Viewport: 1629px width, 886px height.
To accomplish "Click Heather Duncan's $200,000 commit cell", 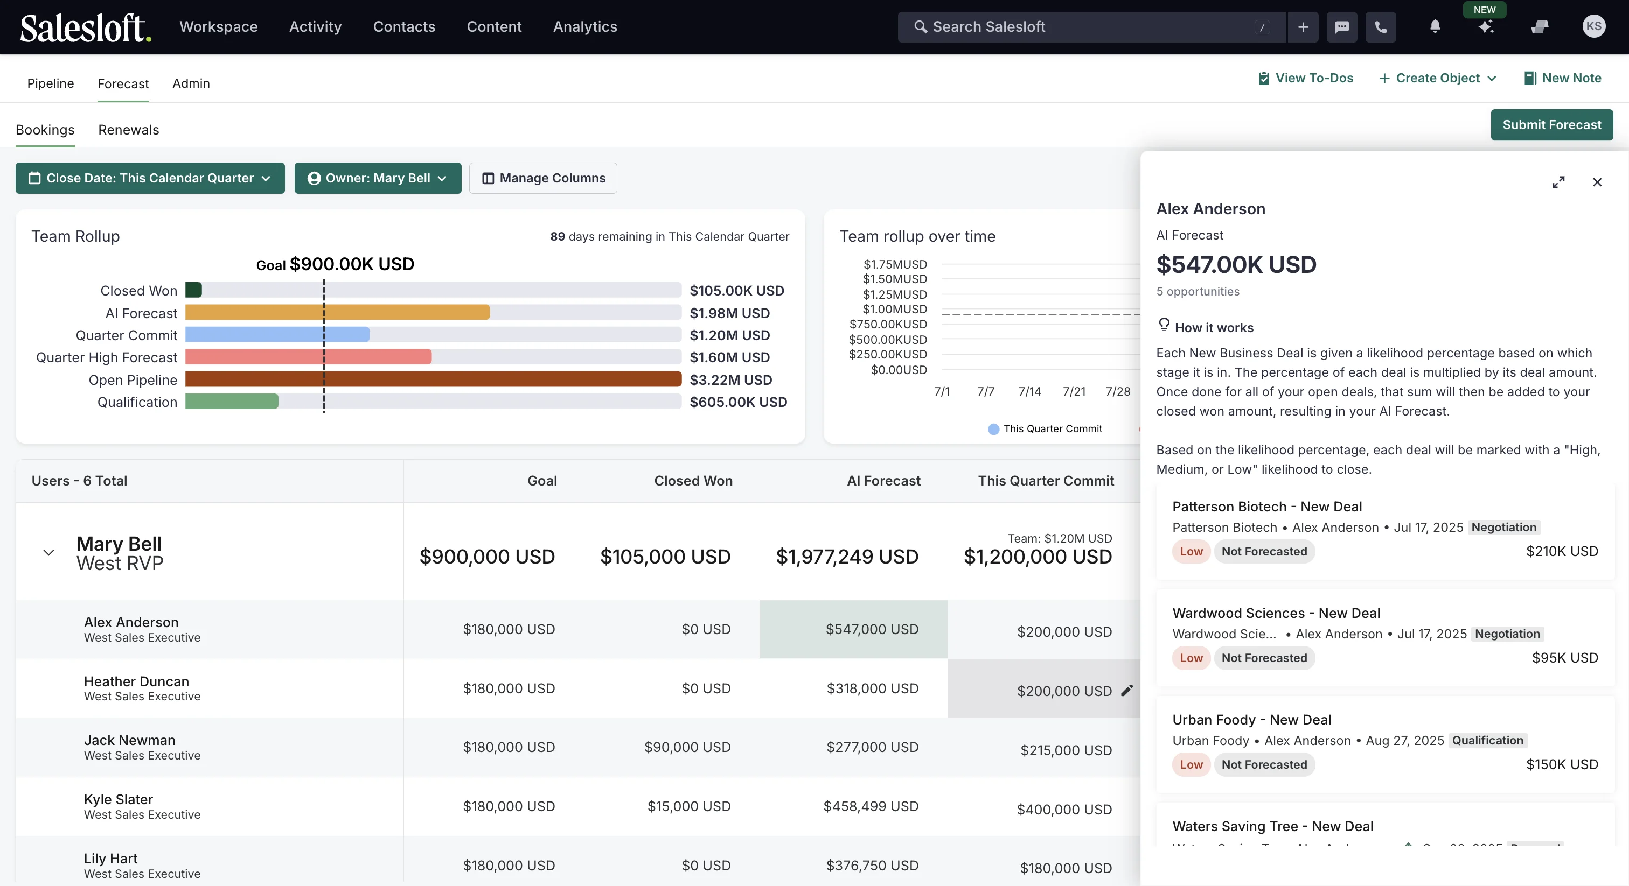I will (x=1044, y=689).
